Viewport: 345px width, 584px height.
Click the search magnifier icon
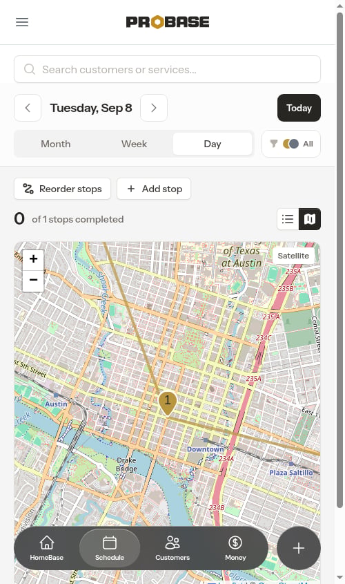(x=30, y=69)
